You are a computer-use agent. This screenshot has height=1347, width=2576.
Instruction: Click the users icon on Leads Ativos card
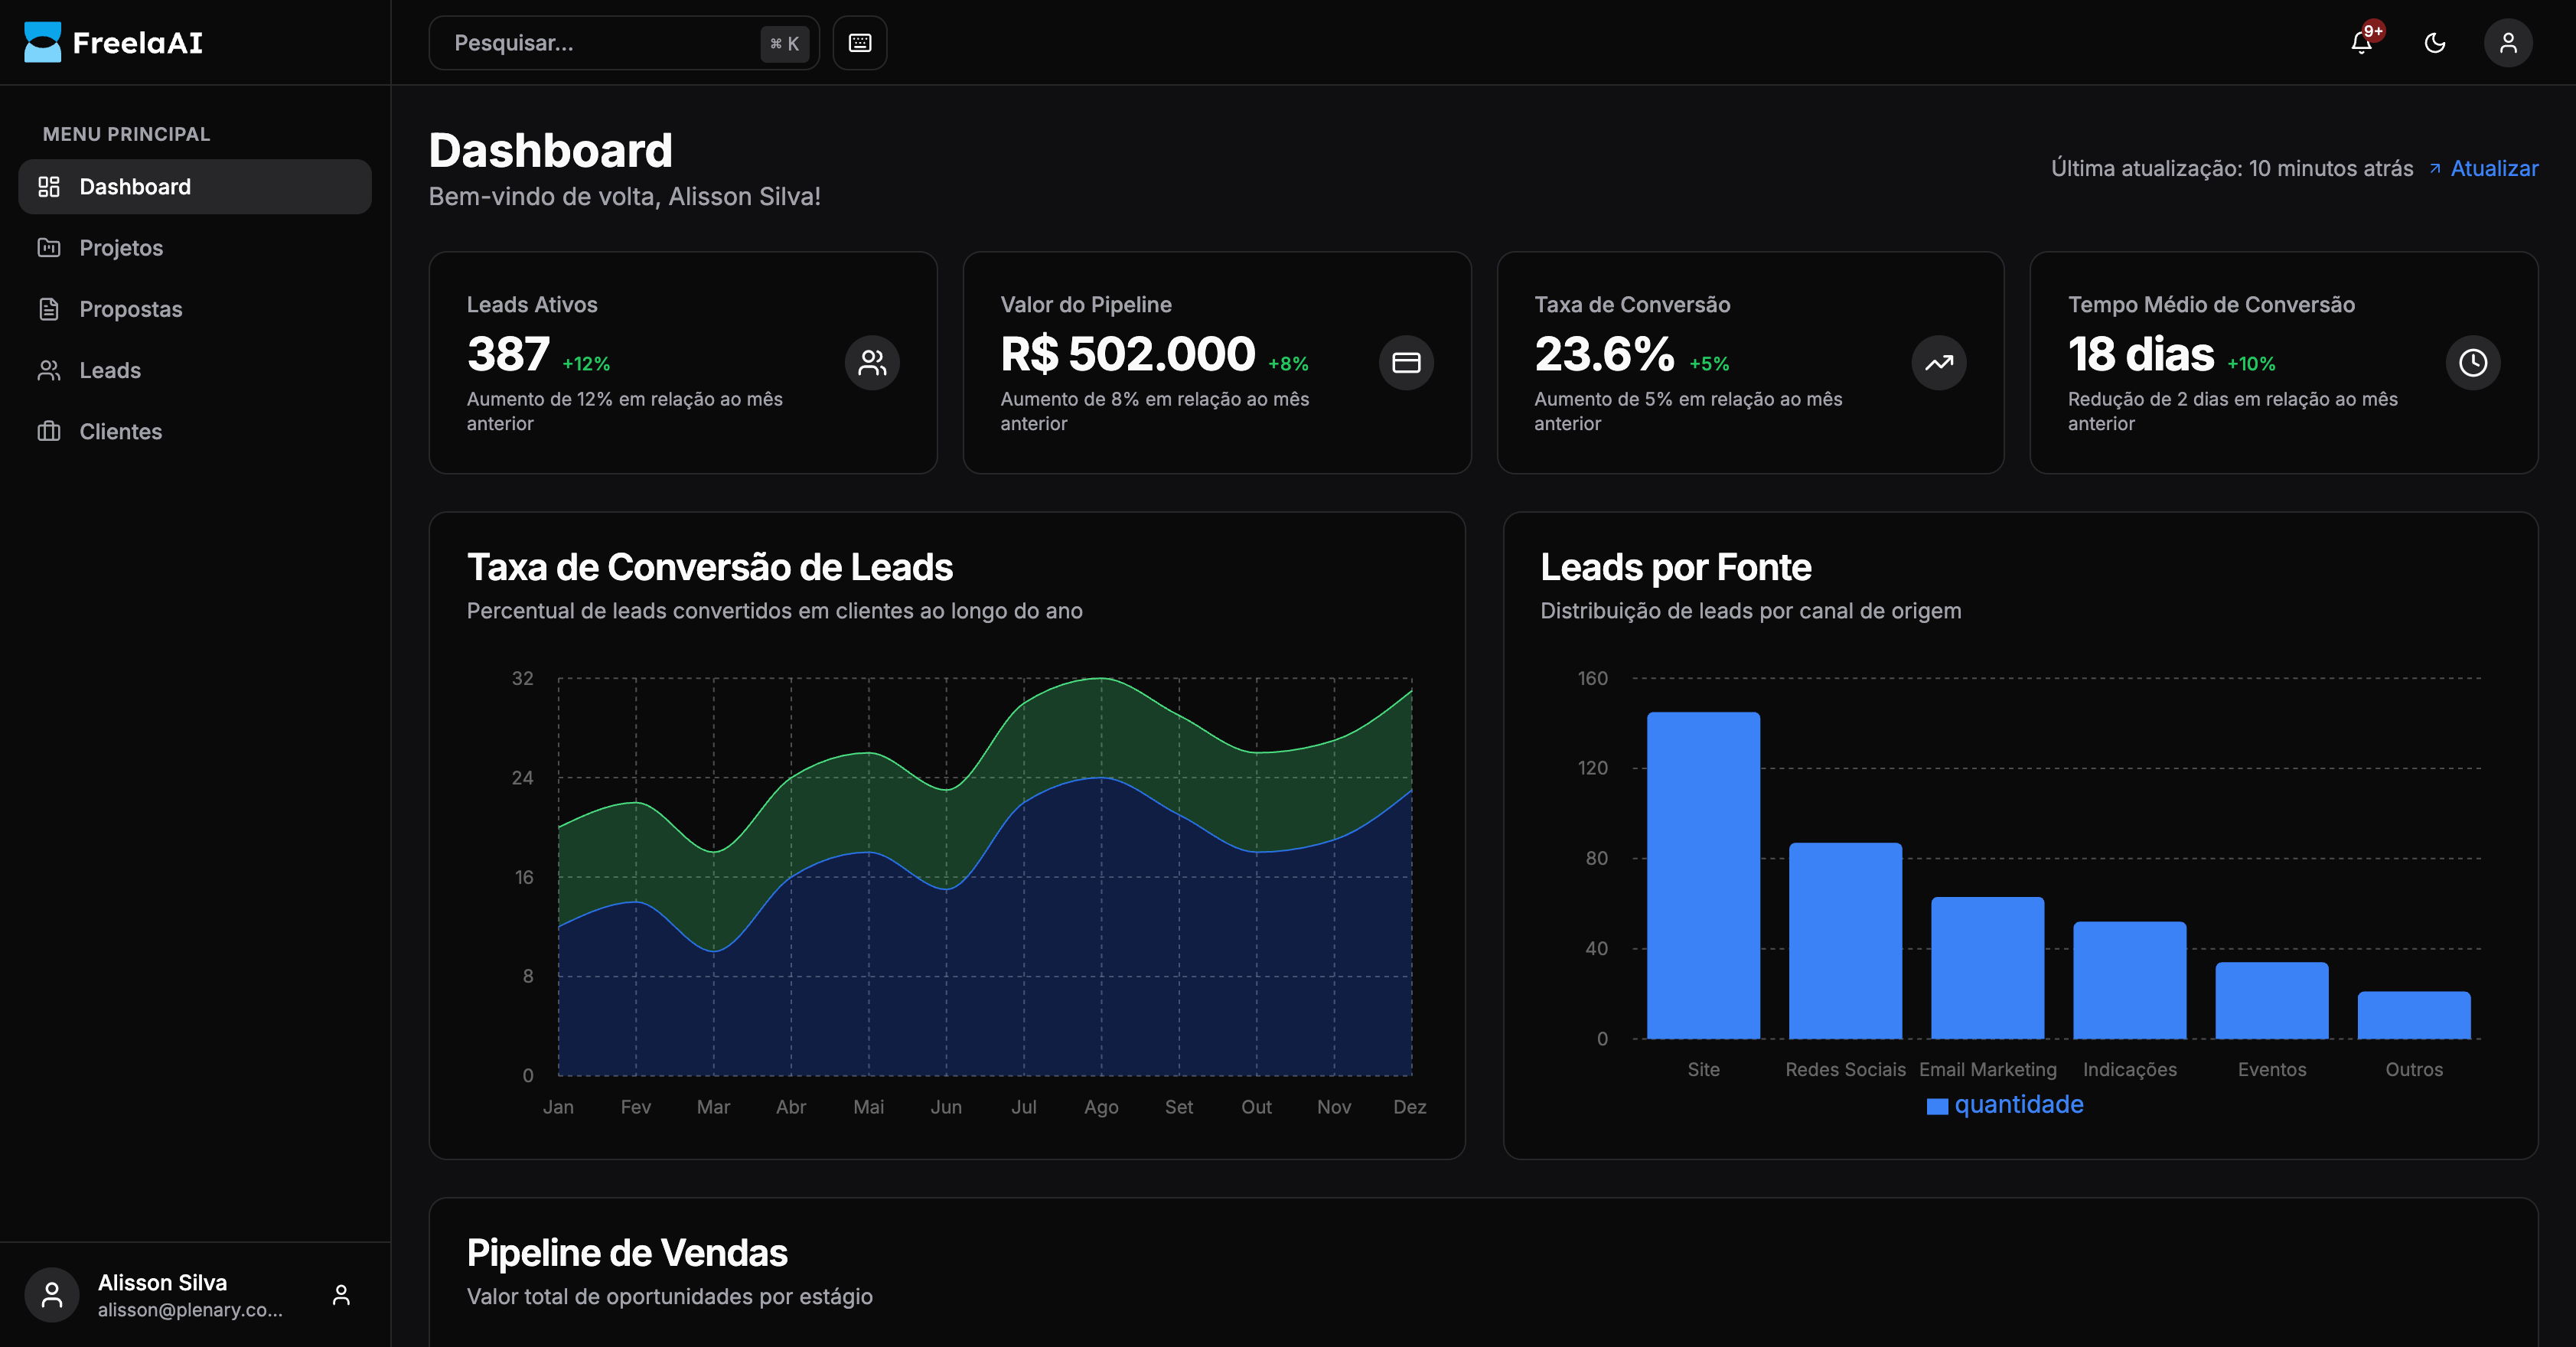click(x=872, y=362)
